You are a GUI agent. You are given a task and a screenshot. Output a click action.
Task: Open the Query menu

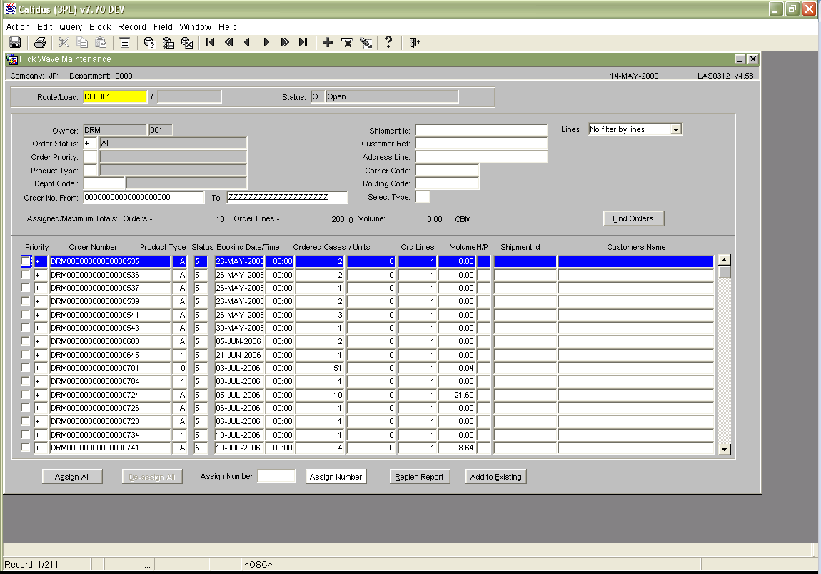[71, 26]
